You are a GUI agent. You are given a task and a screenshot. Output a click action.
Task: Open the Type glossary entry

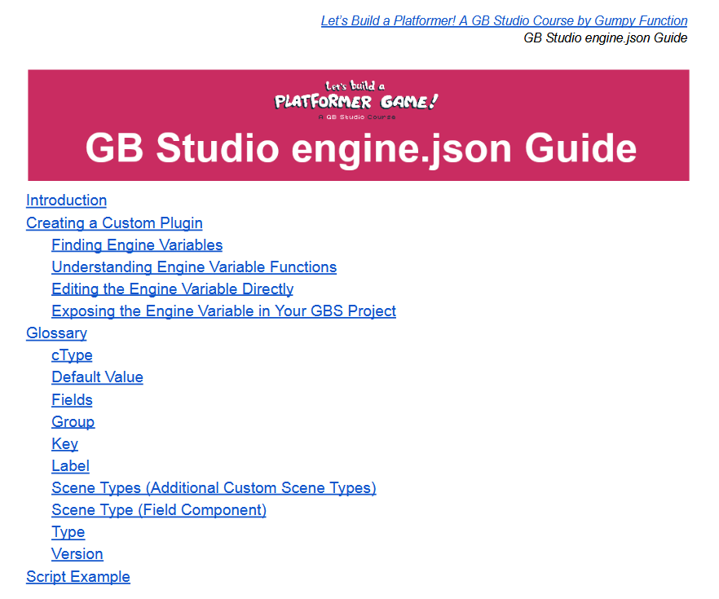[x=68, y=531]
